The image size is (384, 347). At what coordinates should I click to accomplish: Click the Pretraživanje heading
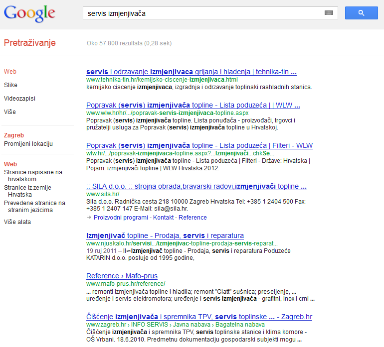click(x=30, y=43)
